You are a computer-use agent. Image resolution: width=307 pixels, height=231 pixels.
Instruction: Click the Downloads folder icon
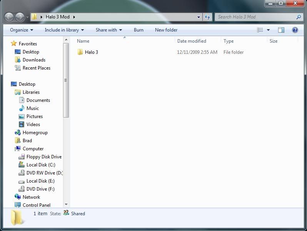(x=18, y=60)
